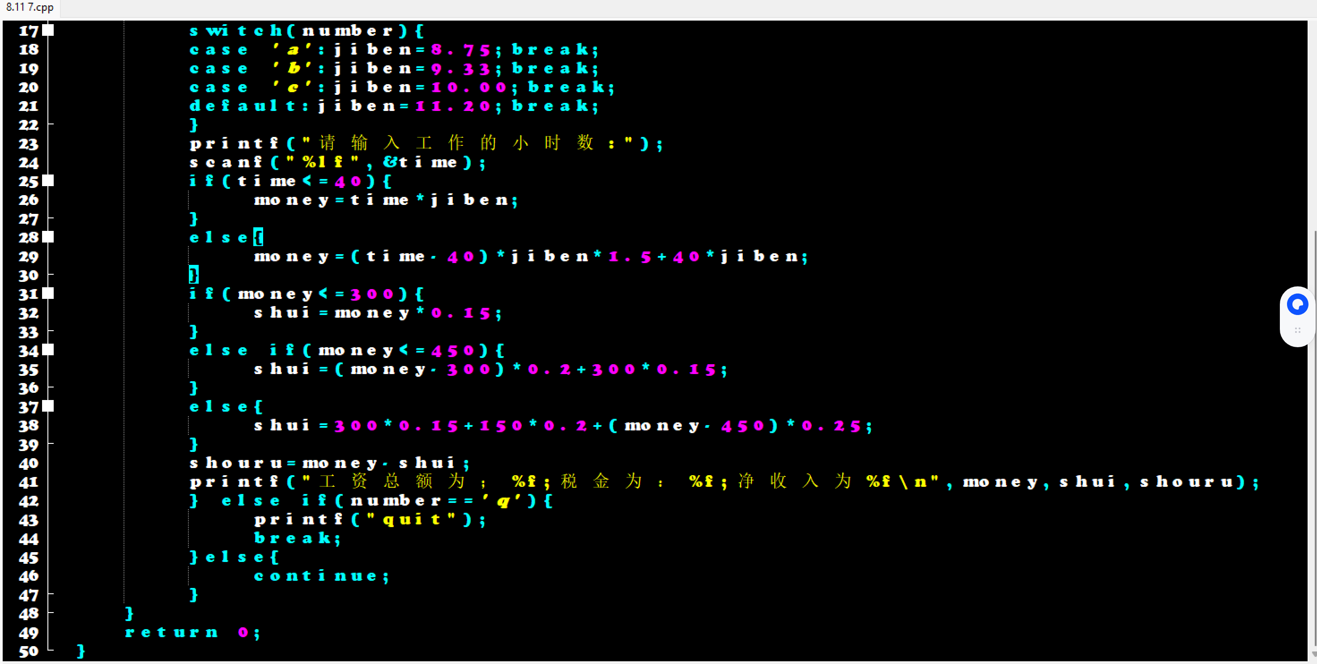Viewport: 1317px width, 664px height.
Task: Toggle fold marker at line 31
Action: pyautogui.click(x=48, y=294)
